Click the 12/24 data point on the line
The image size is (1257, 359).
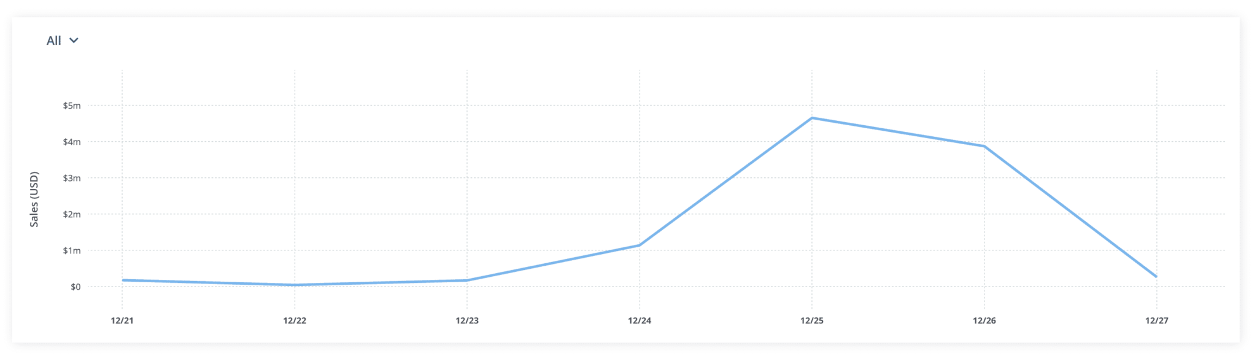pos(640,245)
